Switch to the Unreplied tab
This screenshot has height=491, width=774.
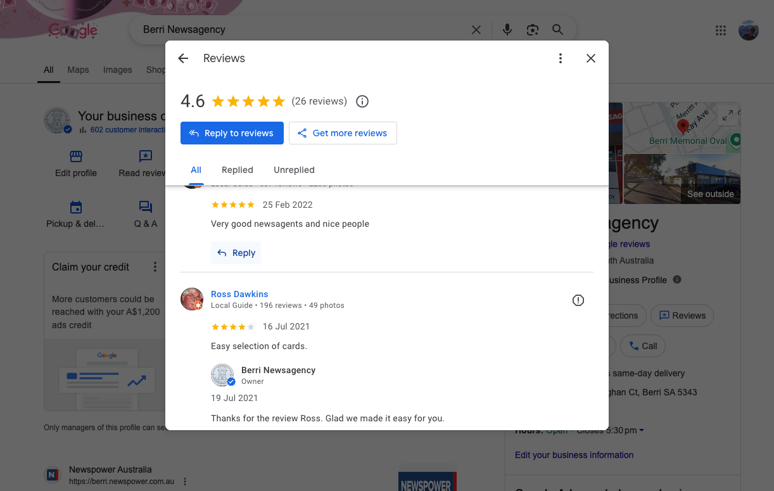click(294, 170)
